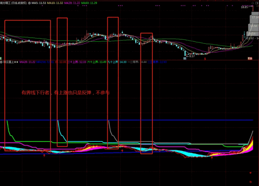Click the 南方精工 (日线,前复权) title
The width and height of the screenshot is (259, 186).
13,3
